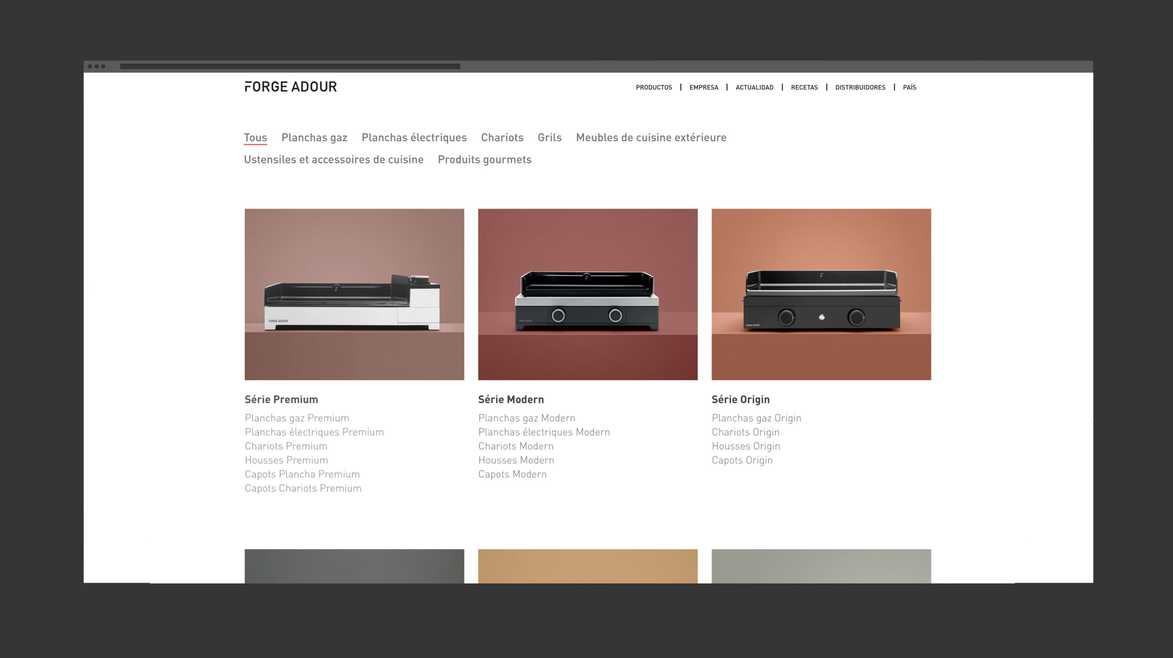
Task: Open Housses Origin link
Action: point(746,446)
